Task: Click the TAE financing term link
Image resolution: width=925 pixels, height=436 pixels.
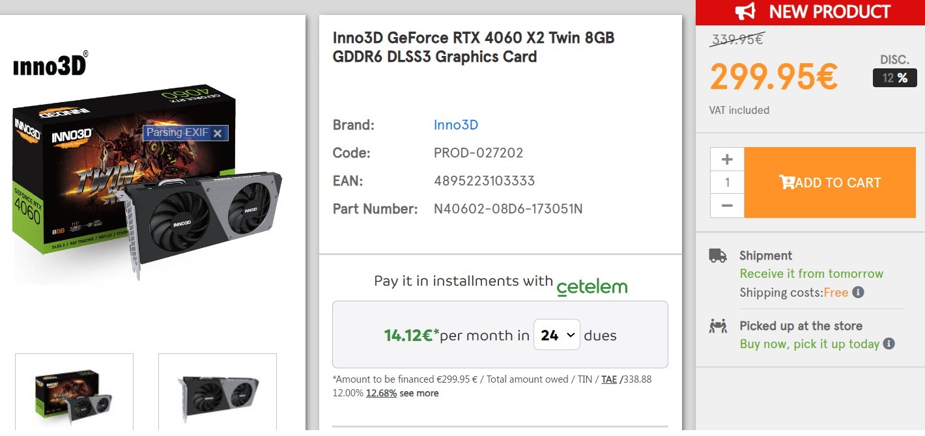Action: (x=609, y=379)
